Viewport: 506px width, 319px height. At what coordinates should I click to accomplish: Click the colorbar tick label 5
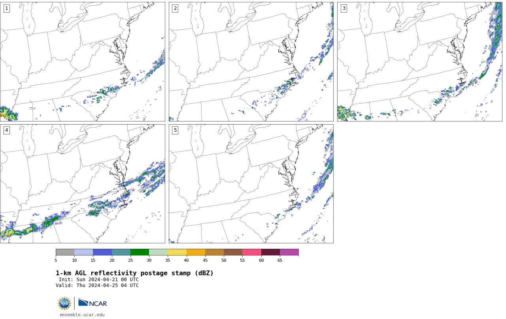[x=56, y=260]
